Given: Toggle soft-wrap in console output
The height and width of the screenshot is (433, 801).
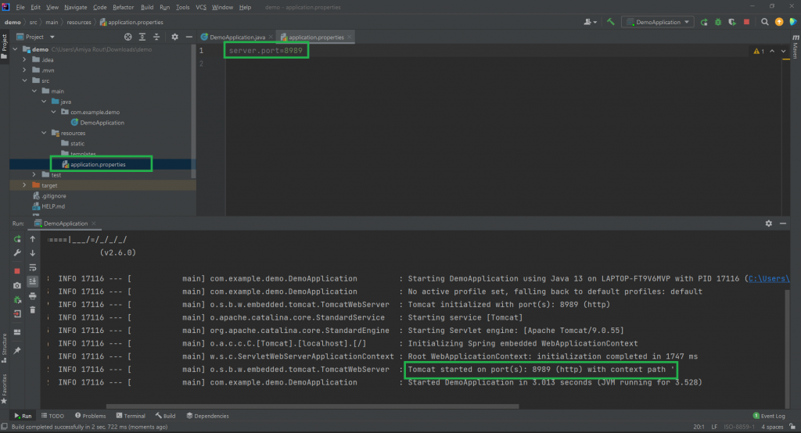Looking at the screenshot, I should tap(32, 267).
